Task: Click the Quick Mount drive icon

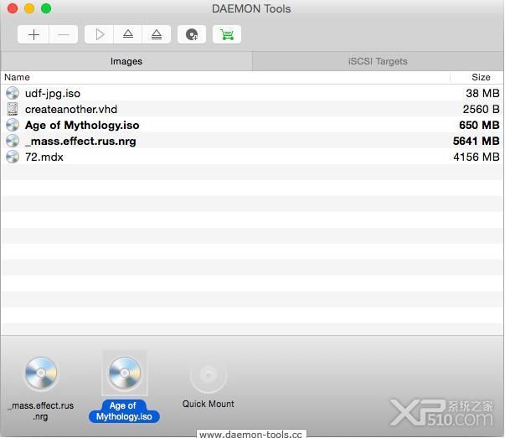Action: 208,374
